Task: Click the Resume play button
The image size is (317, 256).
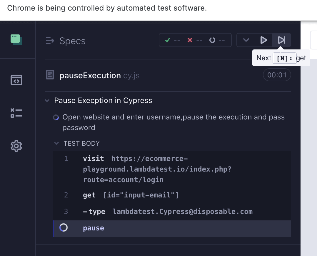Action: click(x=264, y=40)
